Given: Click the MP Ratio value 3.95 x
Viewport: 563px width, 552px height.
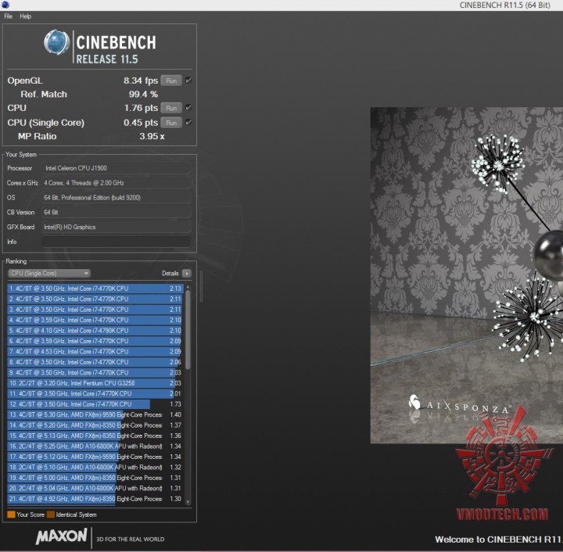Looking at the screenshot, I should click(152, 136).
